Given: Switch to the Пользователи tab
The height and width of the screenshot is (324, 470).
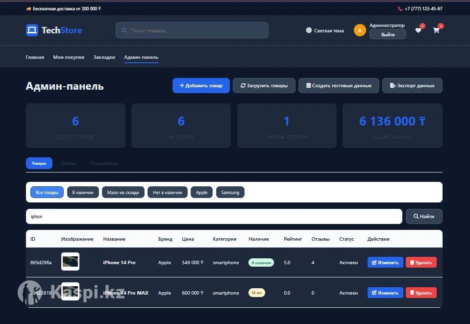Looking at the screenshot, I should 103,163.
